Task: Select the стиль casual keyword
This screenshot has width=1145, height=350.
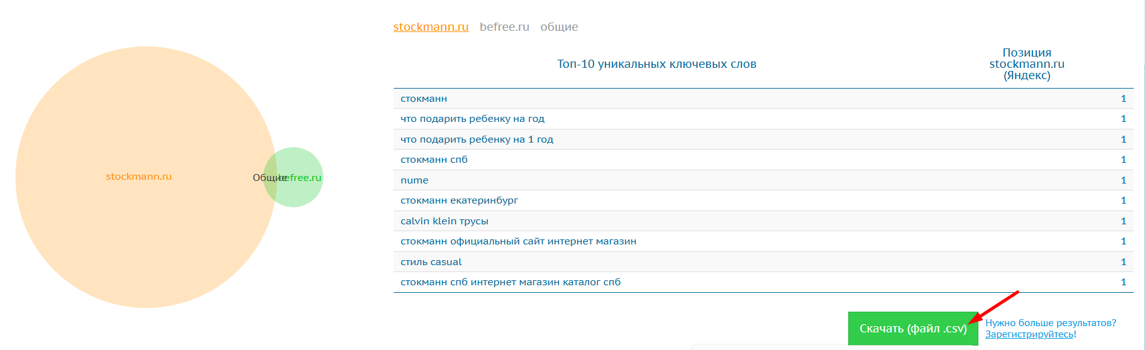Action: tap(431, 262)
